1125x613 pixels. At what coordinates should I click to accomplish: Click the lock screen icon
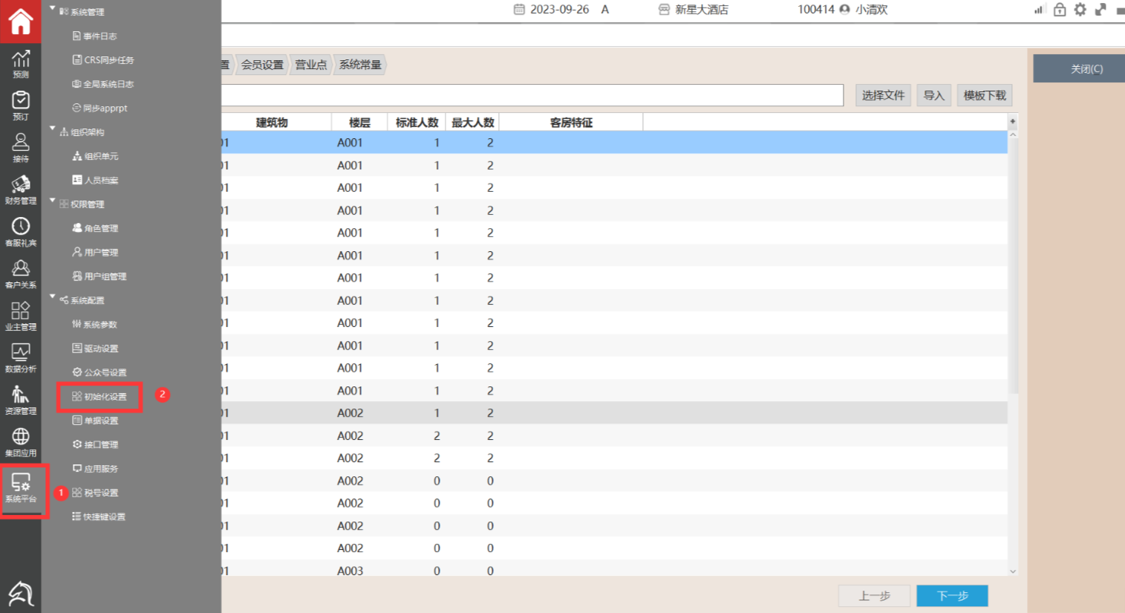point(1060,10)
